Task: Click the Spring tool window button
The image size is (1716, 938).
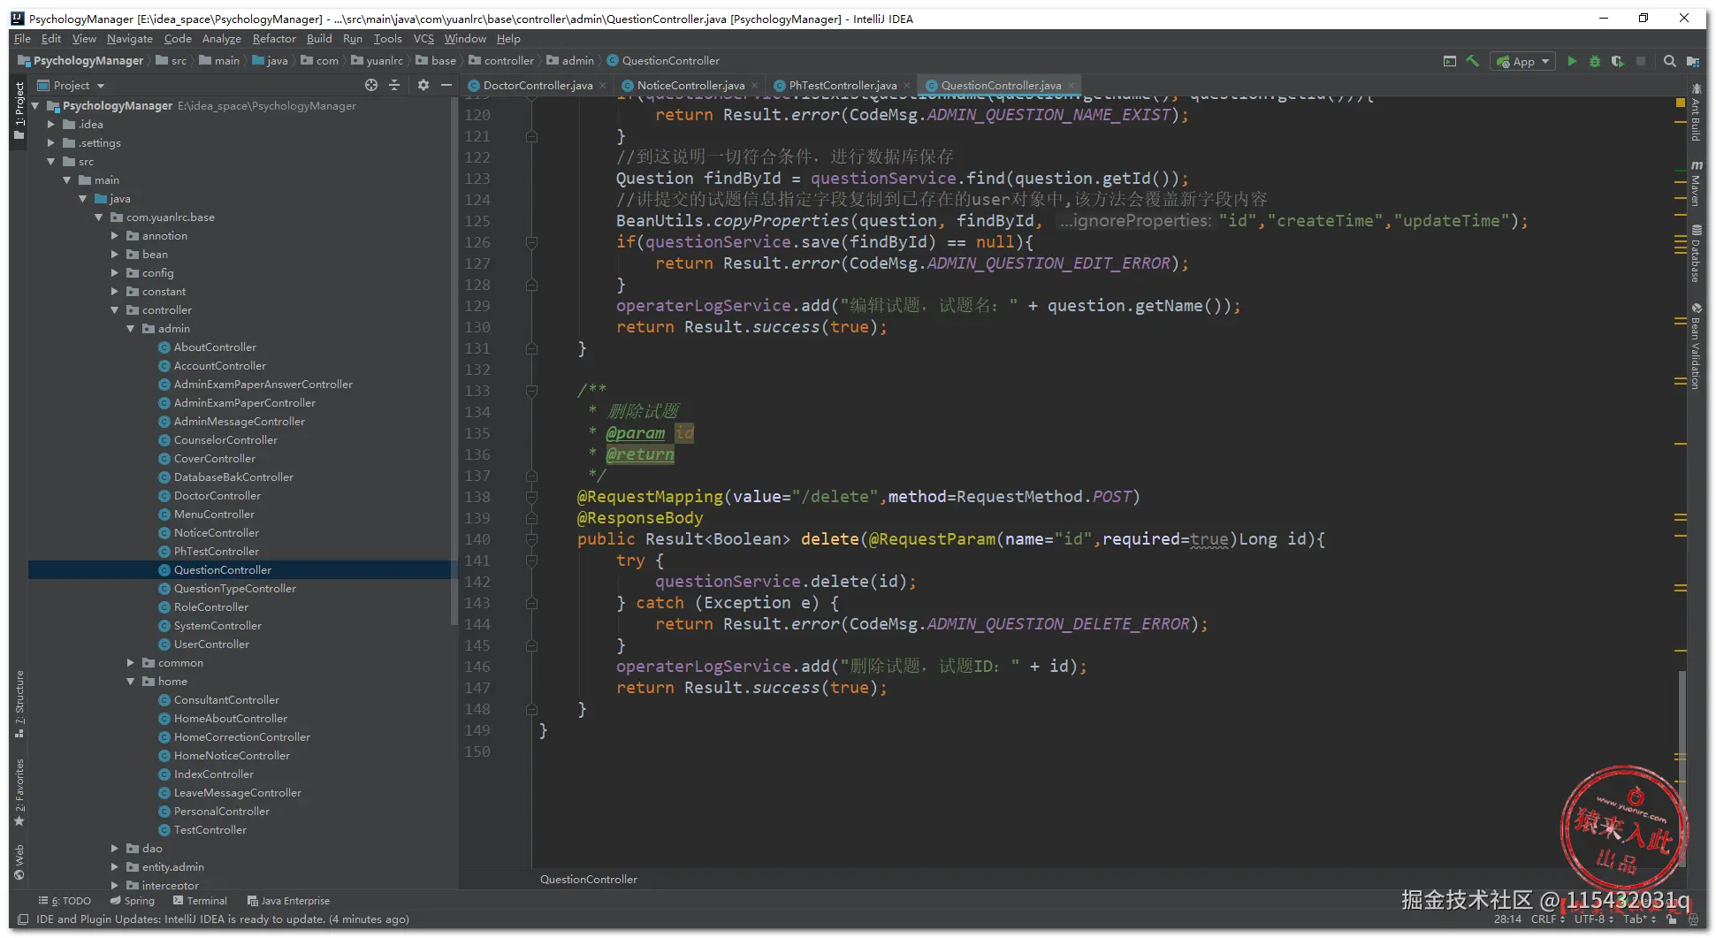Action: tap(133, 901)
